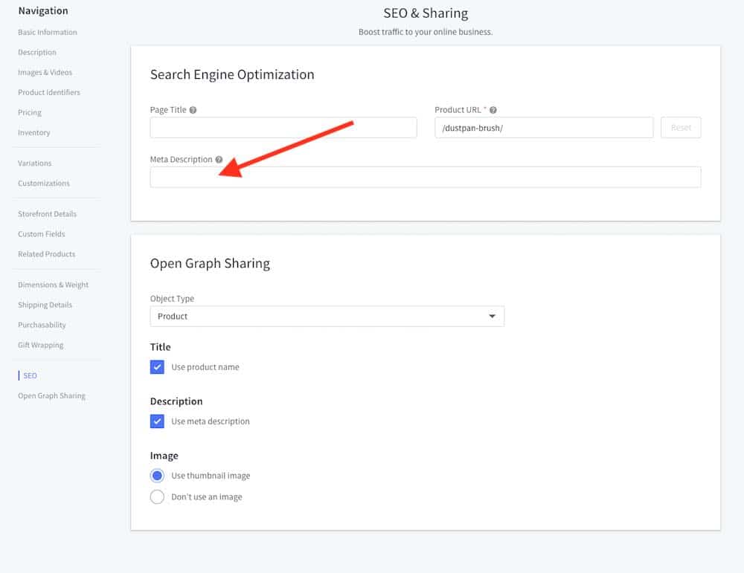Jump to Open Graph Sharing link
The image size is (744, 573).
click(51, 396)
